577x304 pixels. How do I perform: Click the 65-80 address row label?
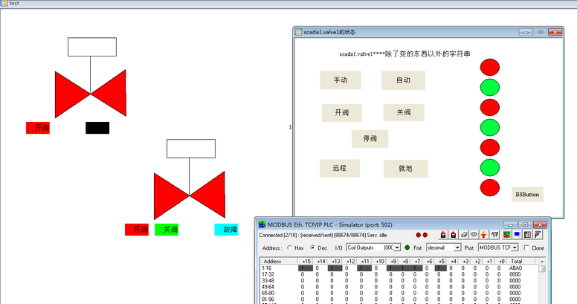click(x=268, y=293)
